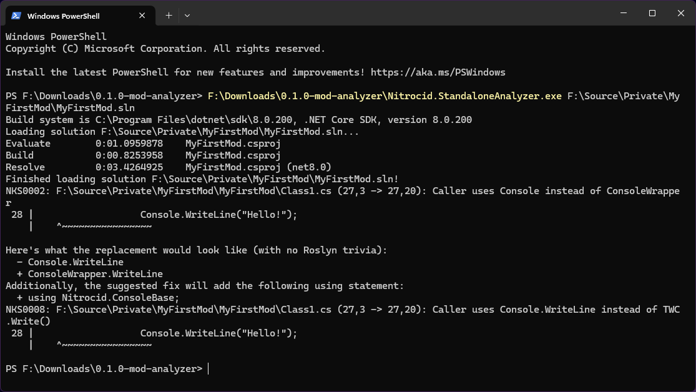Open the aka.ms/PSWindows link
696x392 pixels.
click(438, 72)
